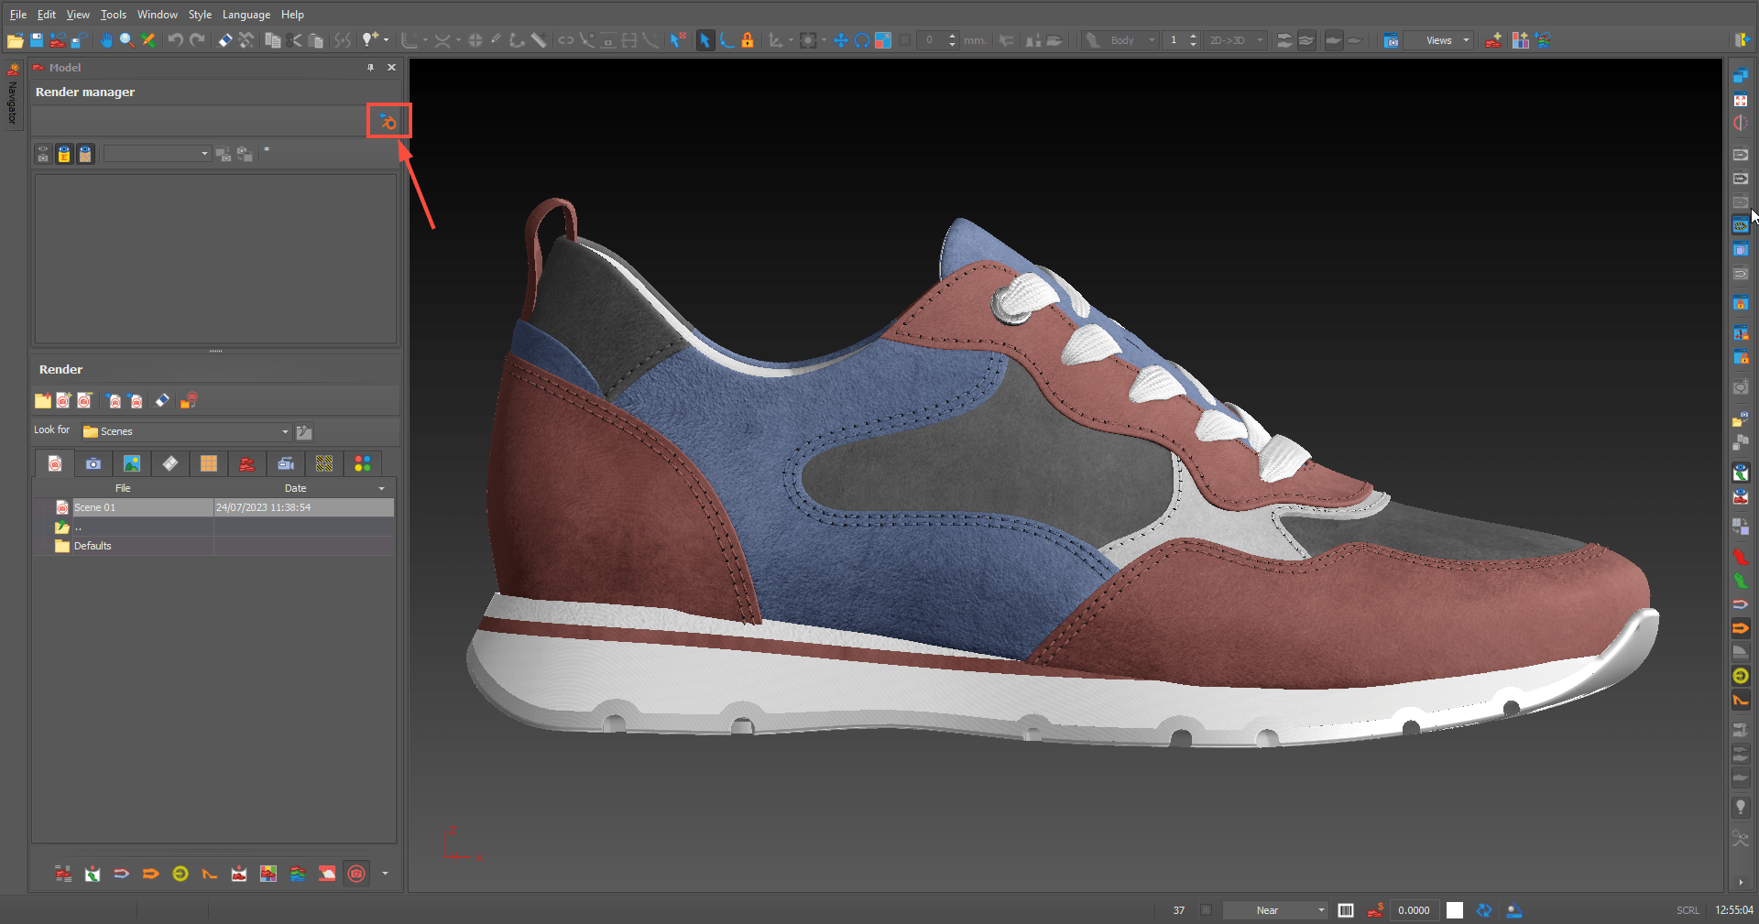Screen dimensions: 1759x924
Task: Click the white color swatch in status bar
Action: pos(1454,910)
